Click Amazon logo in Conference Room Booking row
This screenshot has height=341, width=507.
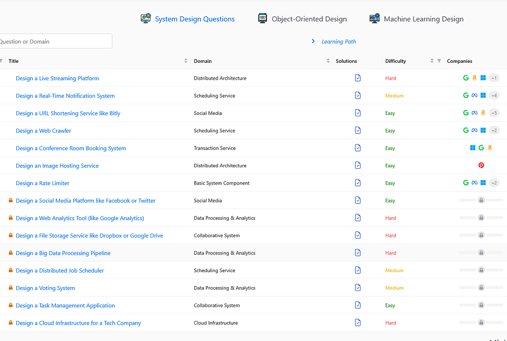[x=490, y=148]
